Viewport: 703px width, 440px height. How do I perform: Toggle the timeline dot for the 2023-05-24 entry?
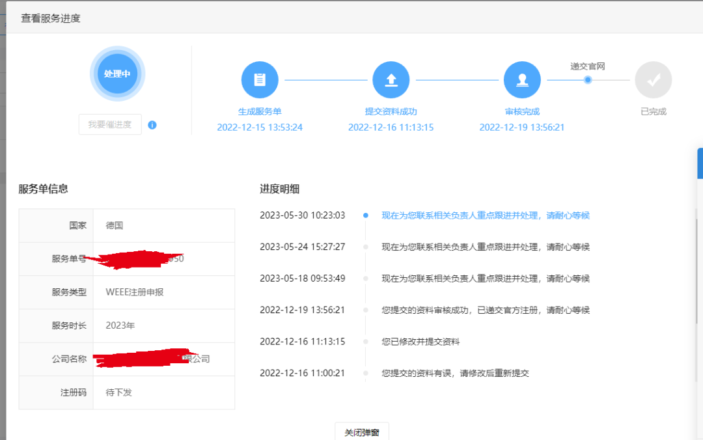pos(365,247)
